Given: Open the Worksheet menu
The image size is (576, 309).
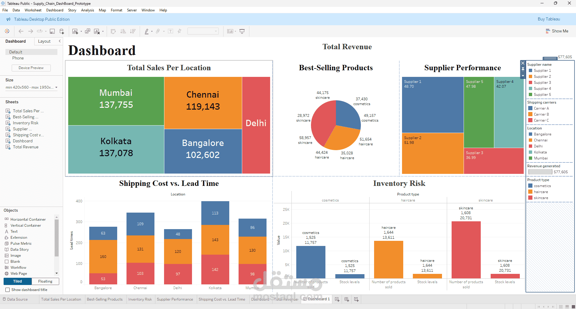Looking at the screenshot, I should tap(33, 10).
